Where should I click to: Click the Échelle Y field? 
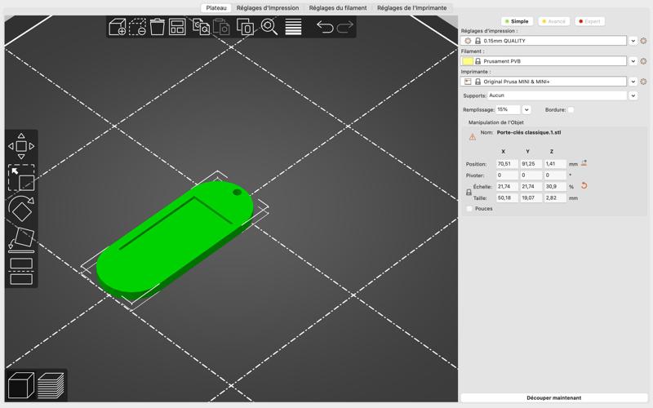click(x=531, y=187)
